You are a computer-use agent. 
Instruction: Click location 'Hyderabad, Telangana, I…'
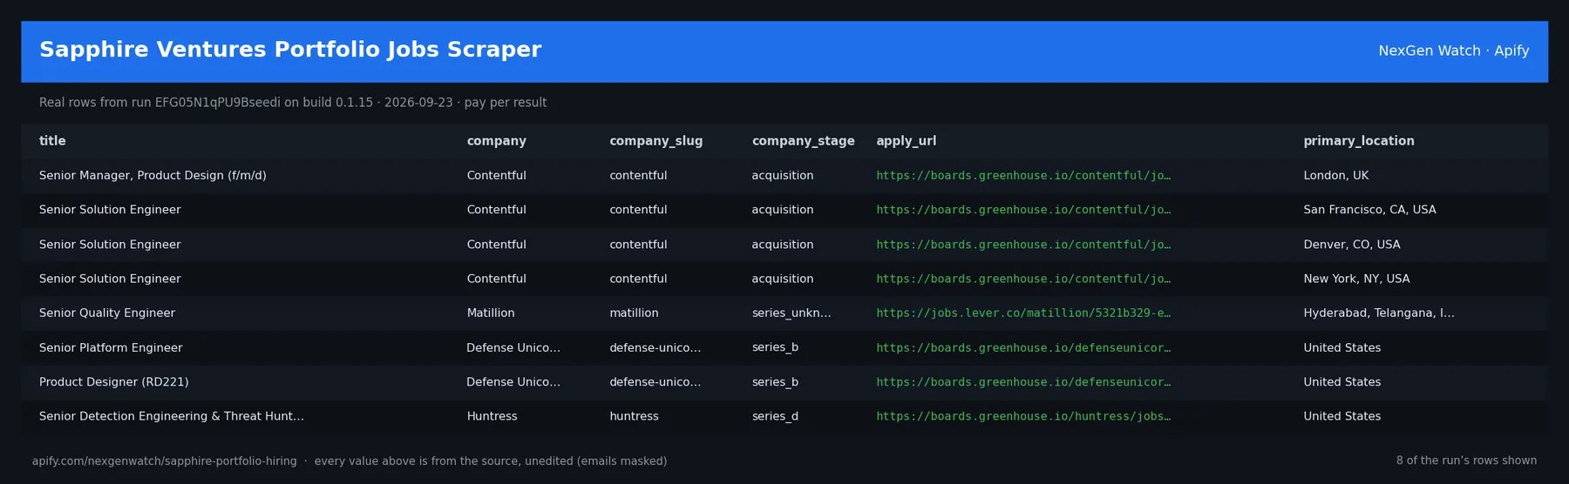(1378, 313)
